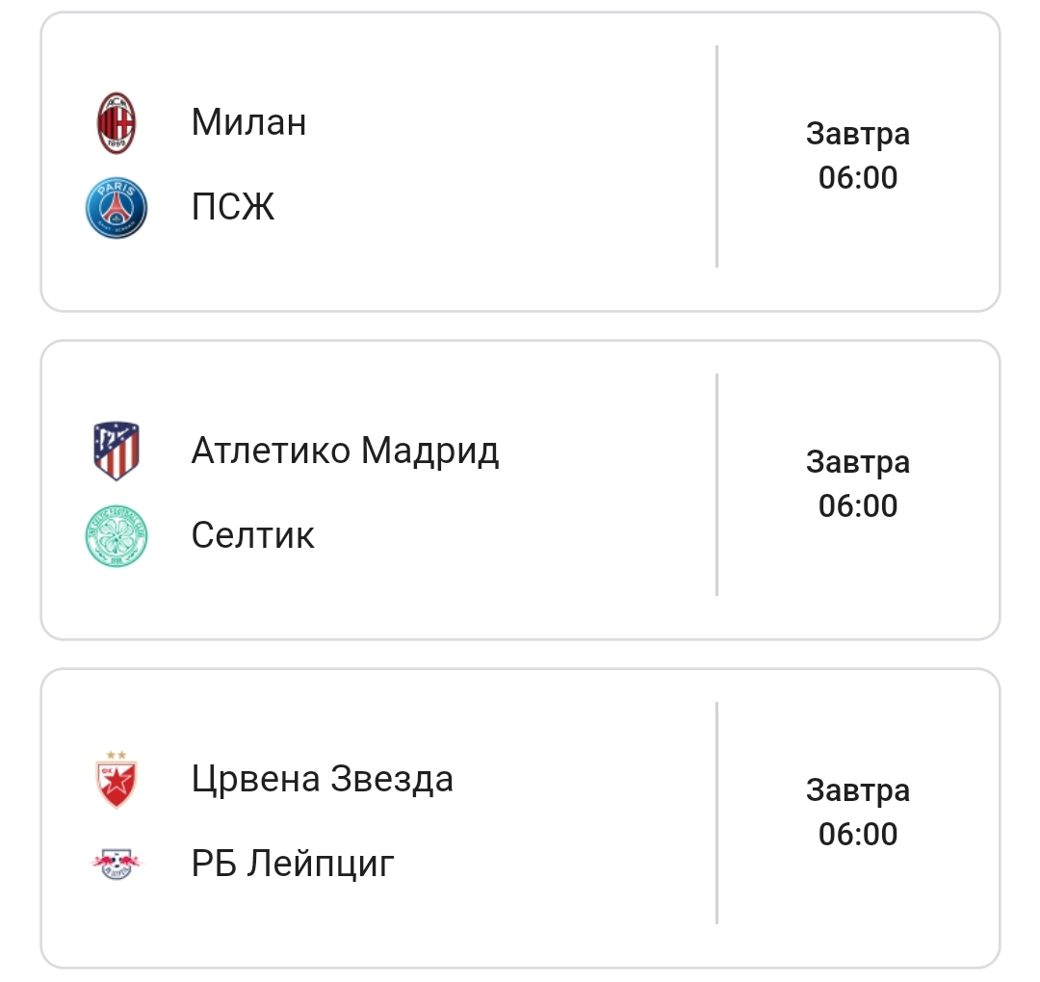Select the Атлетико Мадрид team name

click(347, 450)
